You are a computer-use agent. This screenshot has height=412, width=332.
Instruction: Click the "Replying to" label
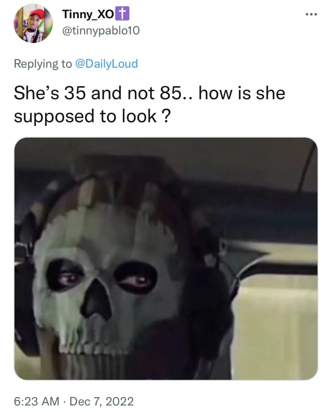tap(43, 64)
